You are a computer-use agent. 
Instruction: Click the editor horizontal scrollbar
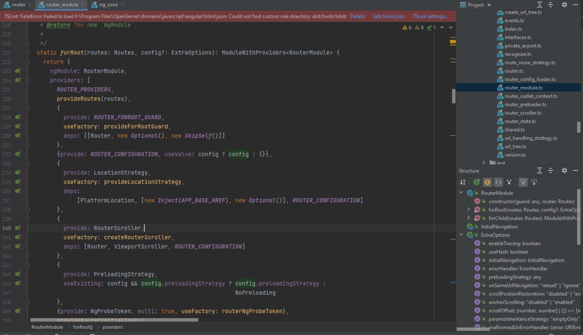coord(114,320)
